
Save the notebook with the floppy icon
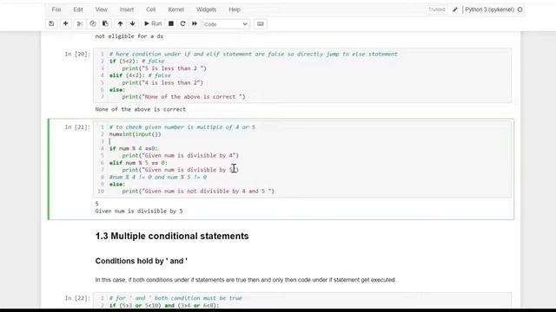coord(51,23)
